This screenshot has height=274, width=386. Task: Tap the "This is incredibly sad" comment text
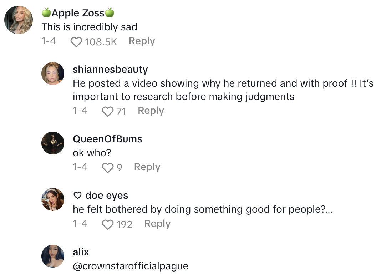(89, 27)
